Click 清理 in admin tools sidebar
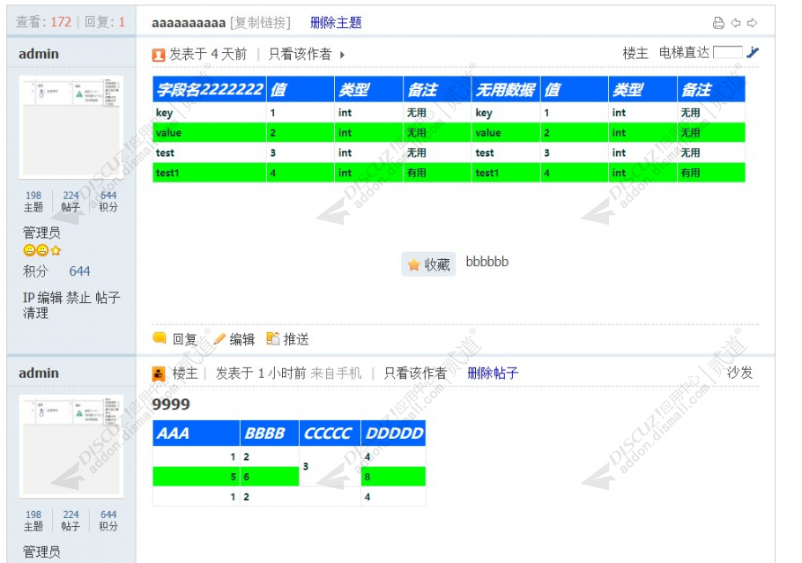 35,313
